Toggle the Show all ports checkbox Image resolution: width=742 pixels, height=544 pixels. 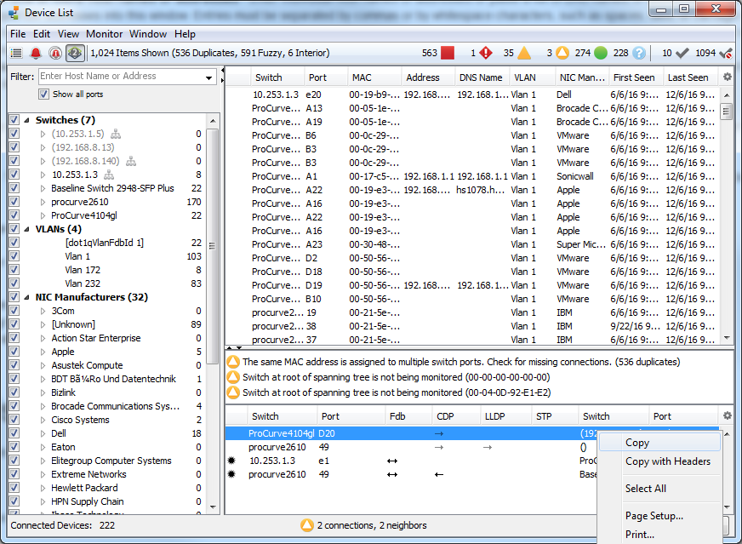point(43,94)
